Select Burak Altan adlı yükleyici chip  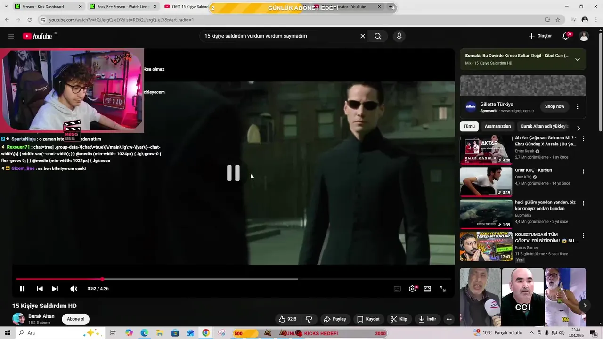coord(545,127)
